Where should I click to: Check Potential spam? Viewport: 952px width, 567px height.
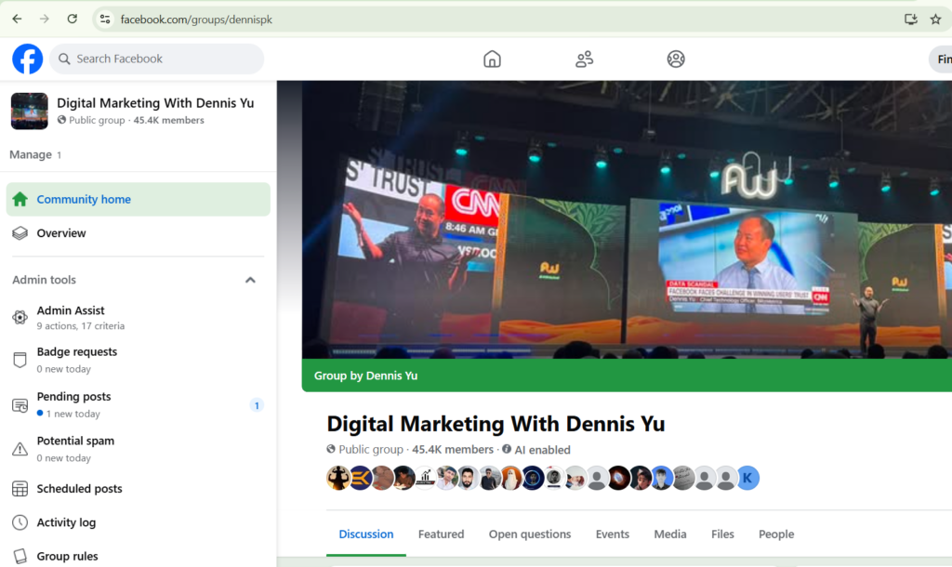click(x=75, y=441)
